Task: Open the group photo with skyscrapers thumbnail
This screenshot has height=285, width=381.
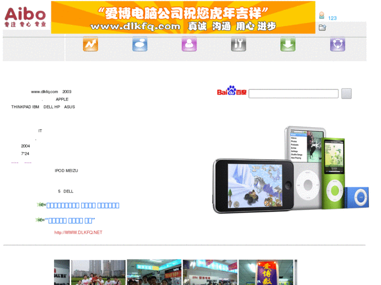Action: (98, 272)
